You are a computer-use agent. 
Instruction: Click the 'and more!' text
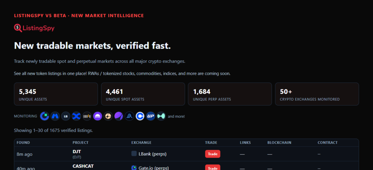(176, 116)
